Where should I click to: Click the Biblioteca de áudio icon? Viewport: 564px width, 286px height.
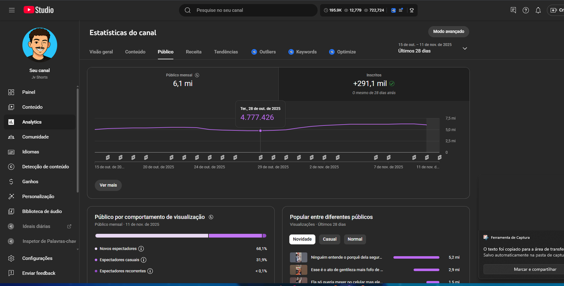coord(11,211)
